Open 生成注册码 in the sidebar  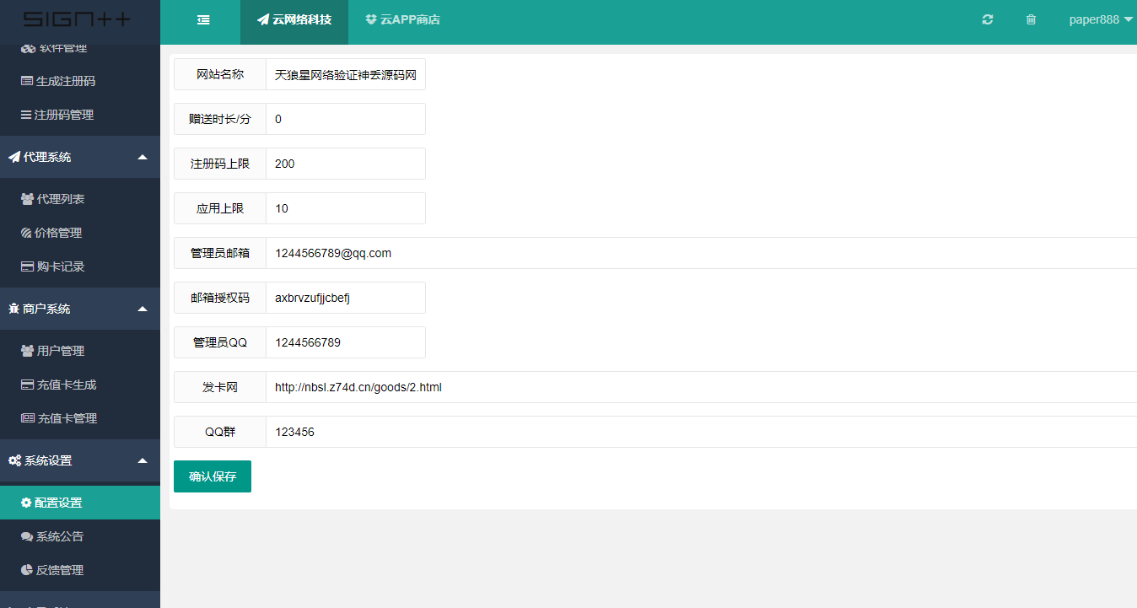[65, 81]
